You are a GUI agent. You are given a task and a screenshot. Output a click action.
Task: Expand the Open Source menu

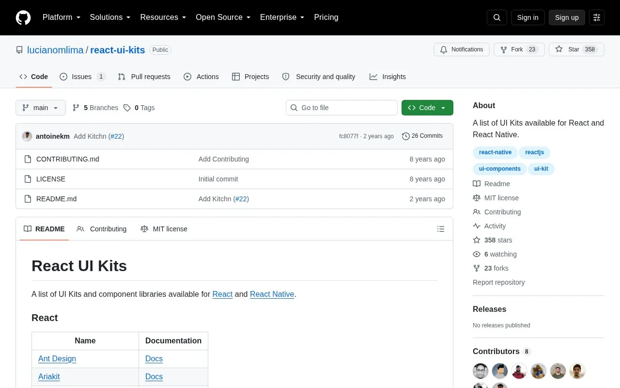click(x=223, y=17)
